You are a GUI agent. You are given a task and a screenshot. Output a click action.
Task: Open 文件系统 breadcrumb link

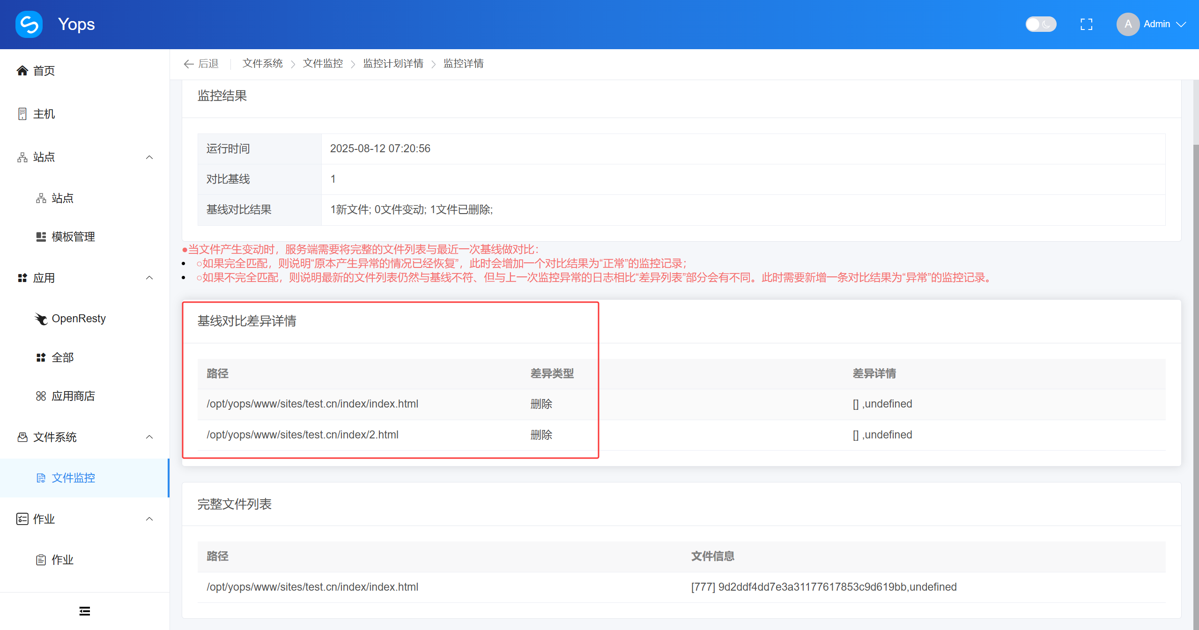coord(262,64)
